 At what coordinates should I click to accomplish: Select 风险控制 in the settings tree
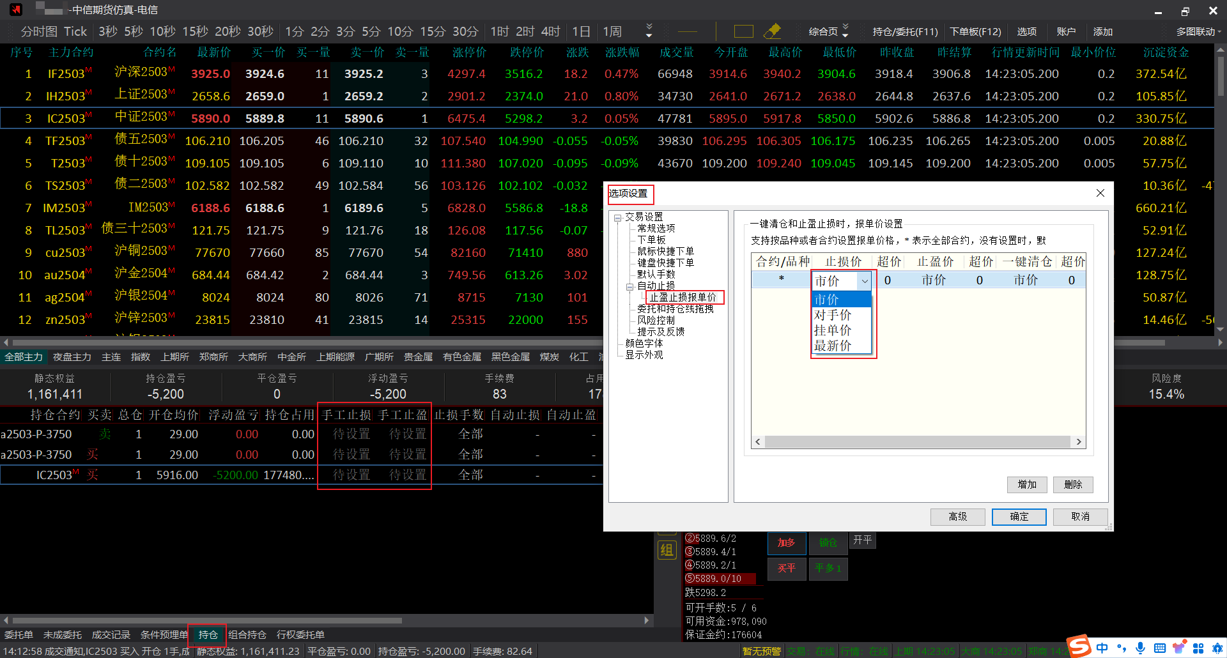tap(656, 320)
